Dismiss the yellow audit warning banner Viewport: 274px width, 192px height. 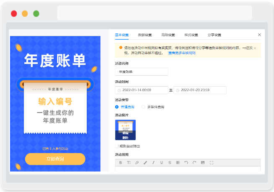255,48
